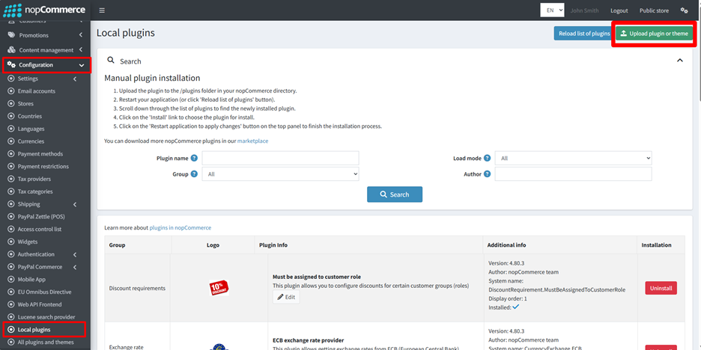Click the circle icon beside Access control list
The image size is (701, 350).
[11, 229]
